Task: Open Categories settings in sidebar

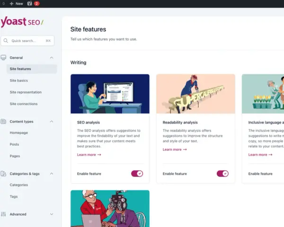Action: tap(19, 185)
